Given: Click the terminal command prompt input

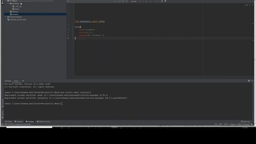Looking at the screenshot, I should [62, 104].
